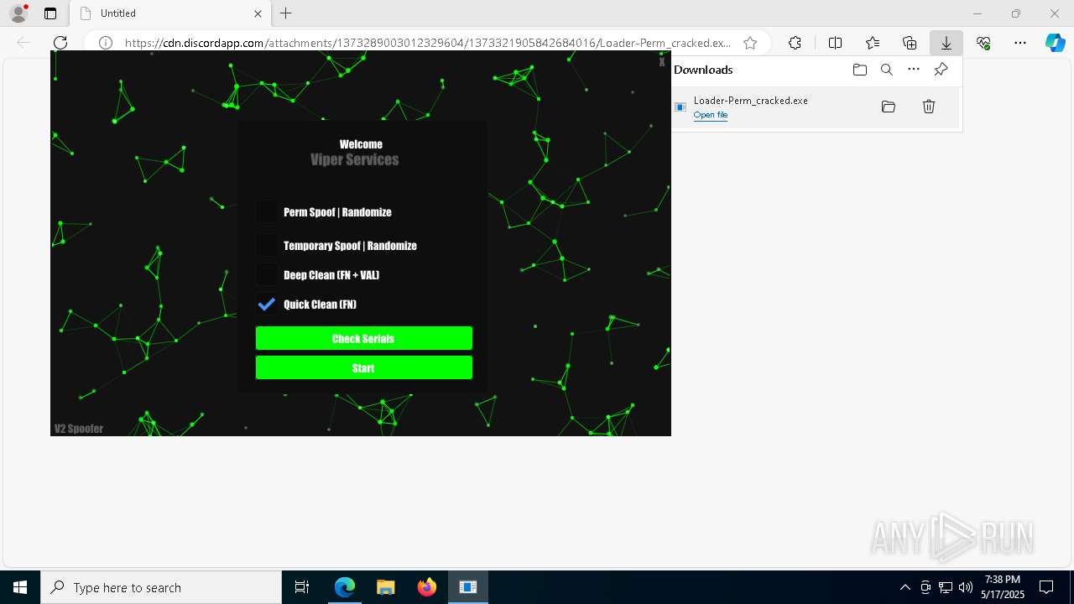Open Edge Settings and more menu
Viewport: 1074px width, 604px height.
pyautogui.click(x=1020, y=43)
